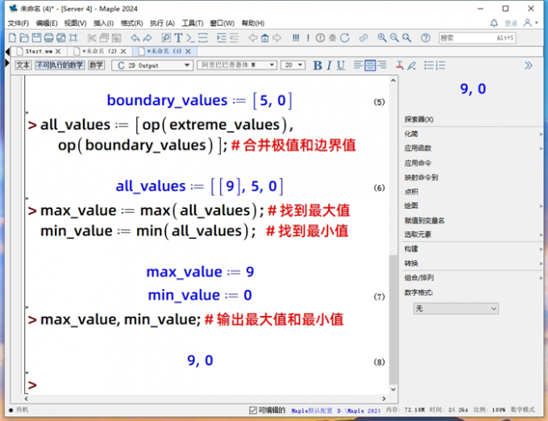548x421 pixels.
Task: Switch to 数学 (Math) input mode
Action: coord(97,65)
